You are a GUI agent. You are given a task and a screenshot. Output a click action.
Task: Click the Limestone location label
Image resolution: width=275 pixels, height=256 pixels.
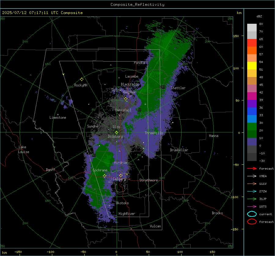[58, 117]
